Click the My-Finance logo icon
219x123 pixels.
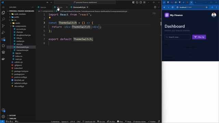point(167,15)
